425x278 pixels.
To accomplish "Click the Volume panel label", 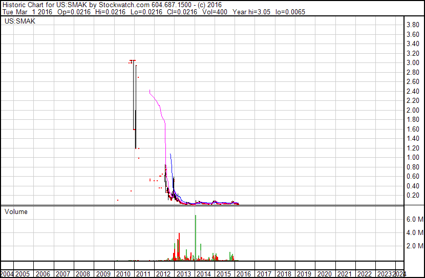I will tap(16, 211).
